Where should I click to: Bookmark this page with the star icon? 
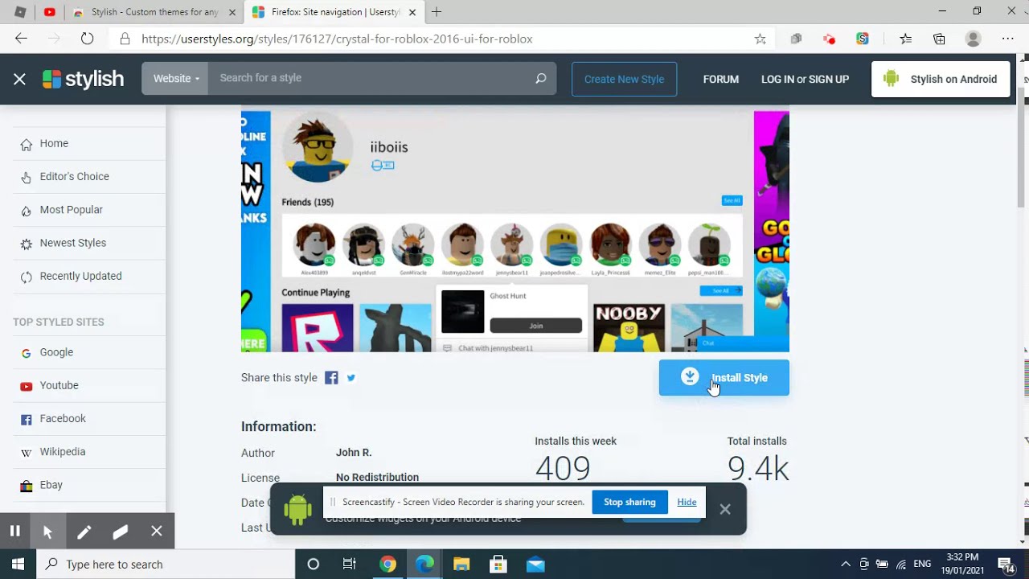[760, 39]
